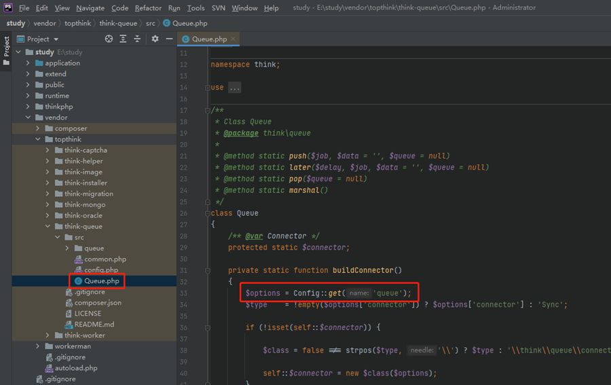Expand the application folder
The image size is (611, 385).
[29, 63]
